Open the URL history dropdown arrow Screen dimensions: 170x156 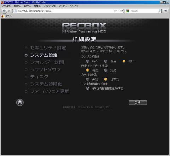click(x=118, y=11)
